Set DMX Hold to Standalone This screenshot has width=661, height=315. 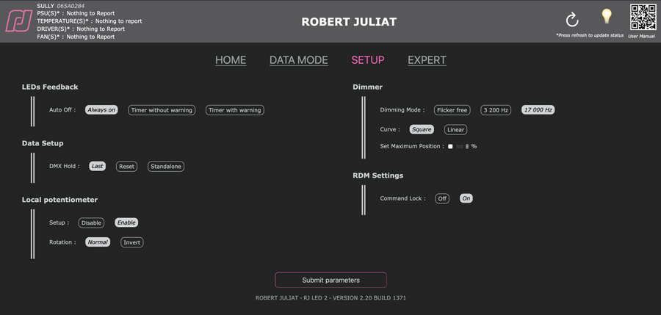click(166, 167)
